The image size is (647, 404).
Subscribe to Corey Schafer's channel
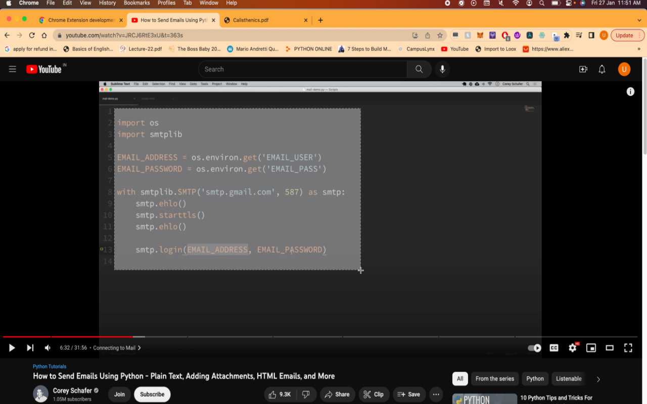(x=152, y=394)
